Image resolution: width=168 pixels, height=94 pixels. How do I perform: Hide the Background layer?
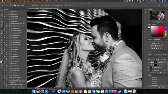tap(149, 70)
